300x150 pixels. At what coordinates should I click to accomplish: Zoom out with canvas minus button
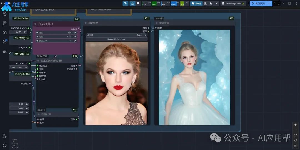pos(295,130)
